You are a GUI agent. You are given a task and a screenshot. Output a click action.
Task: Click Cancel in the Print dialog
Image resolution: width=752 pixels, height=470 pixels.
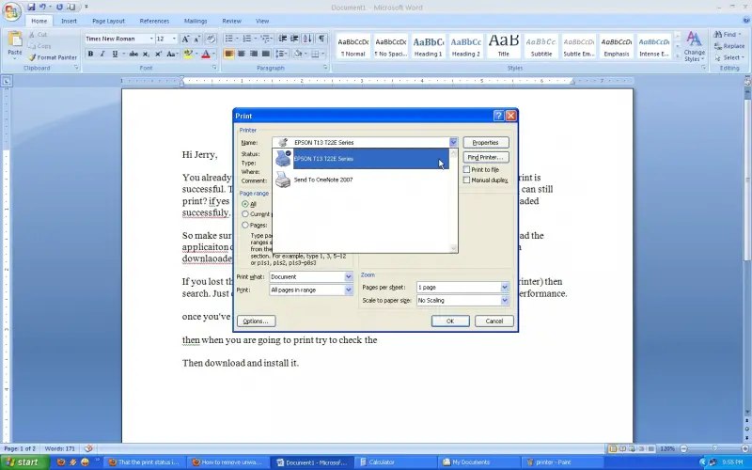coord(494,321)
